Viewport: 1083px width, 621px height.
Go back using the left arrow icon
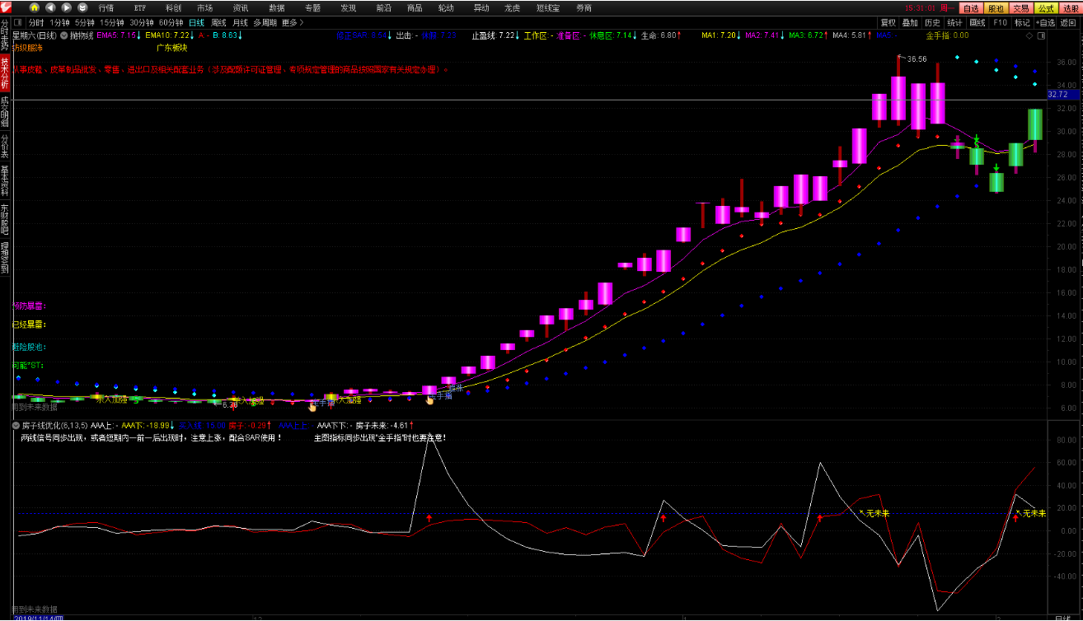pos(51,7)
